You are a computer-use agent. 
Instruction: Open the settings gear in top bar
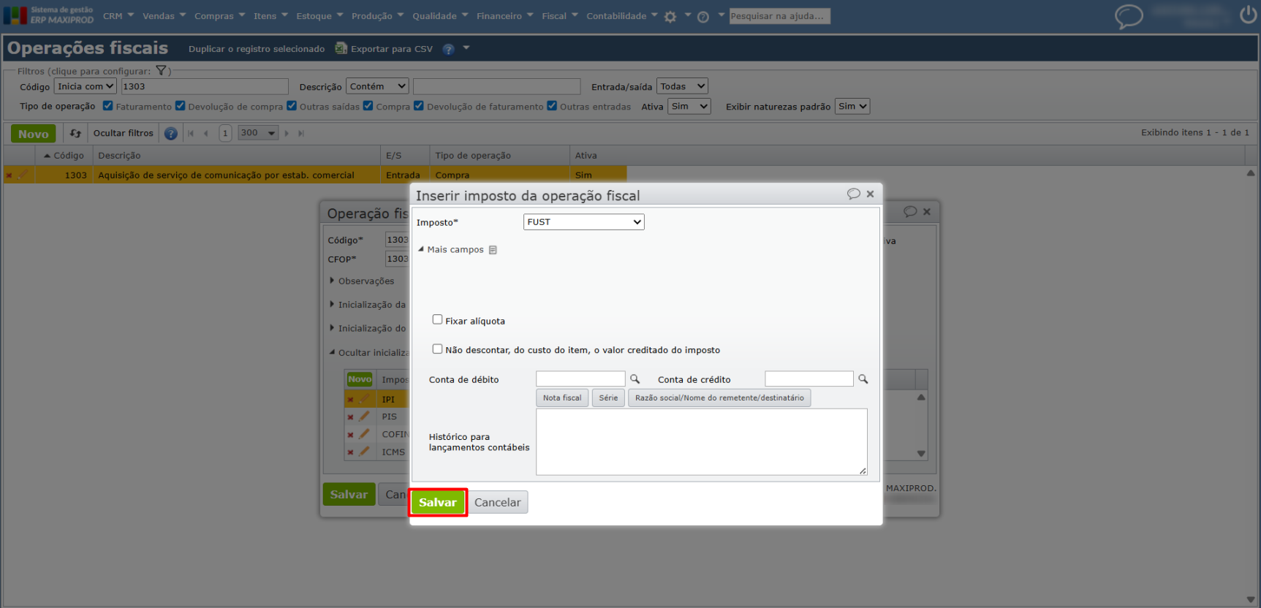670,17
